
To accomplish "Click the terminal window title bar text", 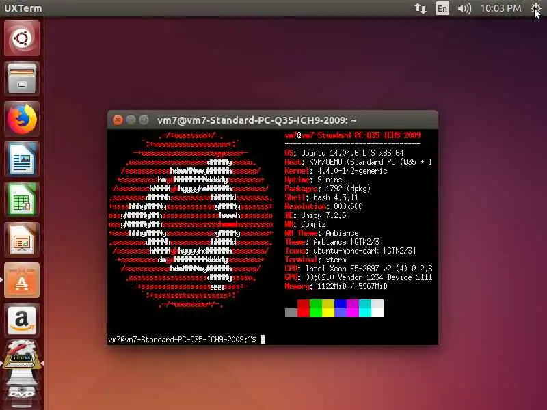I will 257,120.
